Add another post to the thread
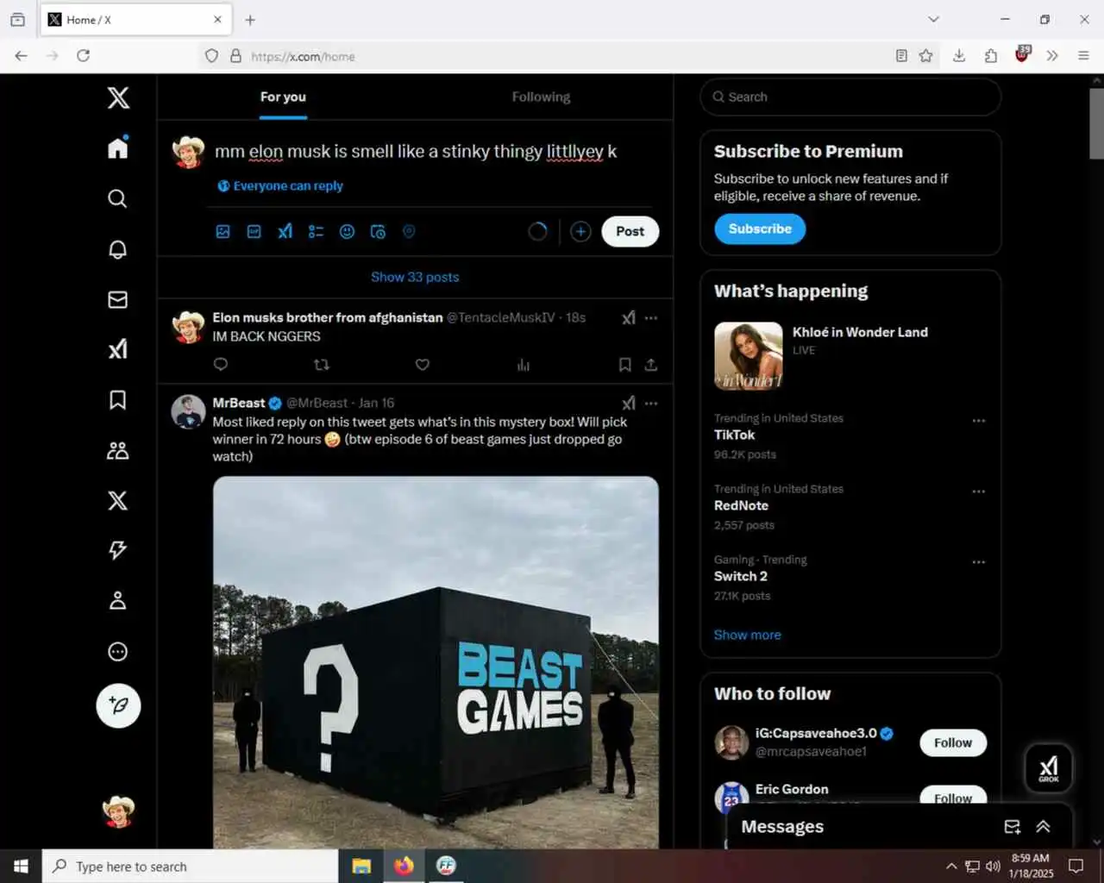1104x883 pixels. pyautogui.click(x=580, y=231)
